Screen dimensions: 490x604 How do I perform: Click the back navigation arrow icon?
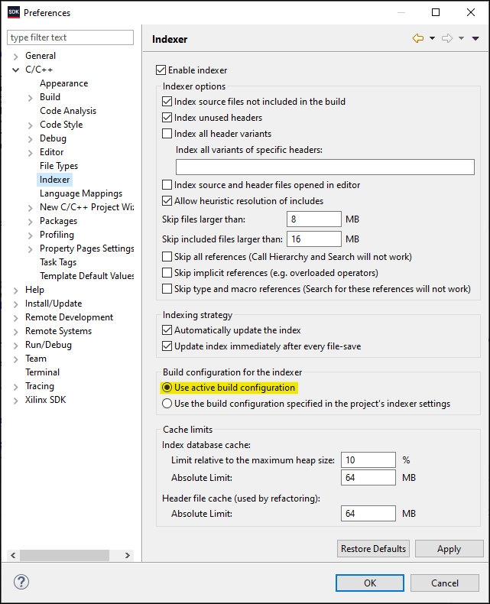pyautogui.click(x=417, y=39)
